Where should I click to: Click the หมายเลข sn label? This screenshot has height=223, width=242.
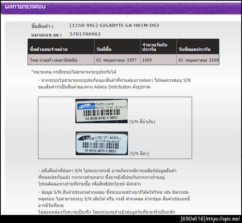[x=46, y=35]
